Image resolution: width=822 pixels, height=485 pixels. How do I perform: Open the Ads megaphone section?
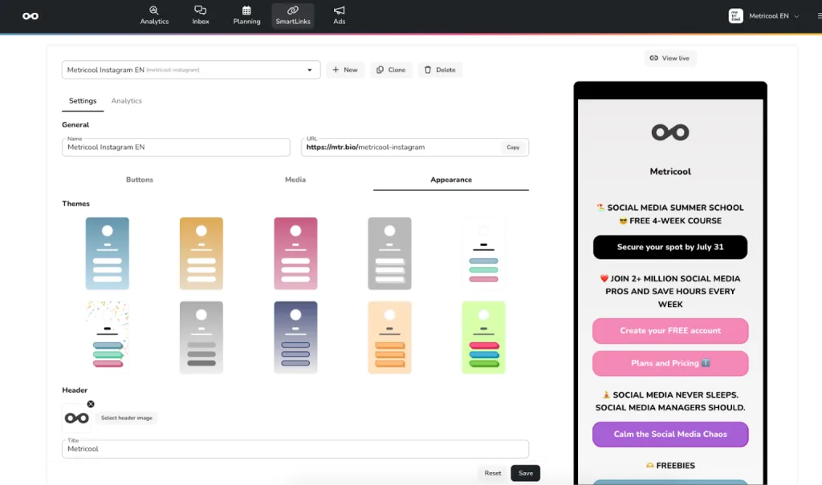(x=340, y=15)
